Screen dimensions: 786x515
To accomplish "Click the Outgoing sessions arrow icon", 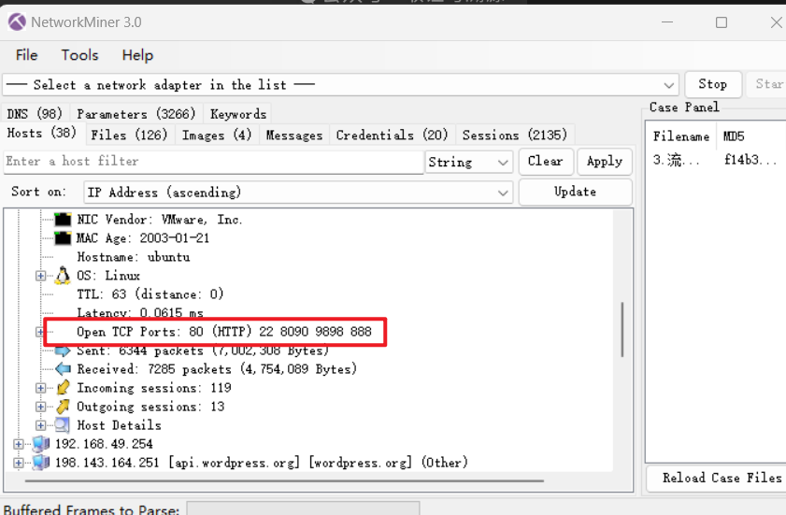I will coord(63,407).
